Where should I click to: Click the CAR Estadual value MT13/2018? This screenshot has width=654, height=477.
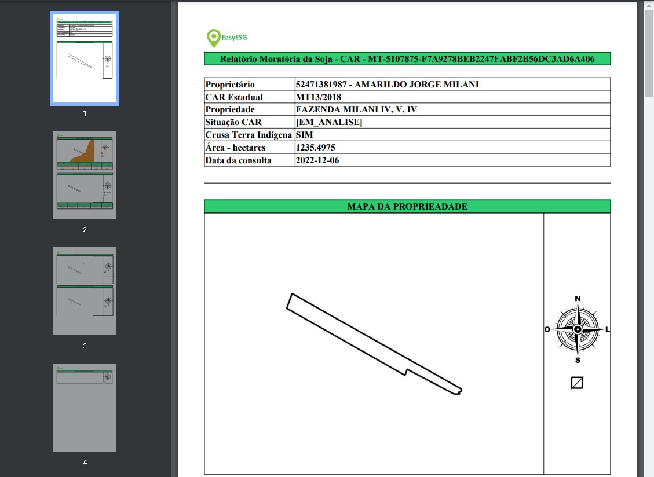(x=319, y=97)
